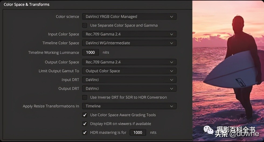This screenshot has width=264, height=142.
Task: Enable Use Separate Color Space and Gamma
Action: (85, 25)
